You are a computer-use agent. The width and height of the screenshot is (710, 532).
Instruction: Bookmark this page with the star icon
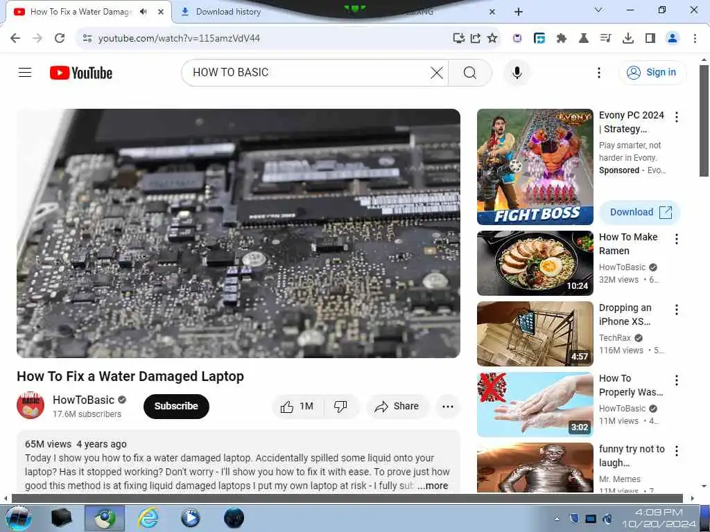pyautogui.click(x=492, y=38)
